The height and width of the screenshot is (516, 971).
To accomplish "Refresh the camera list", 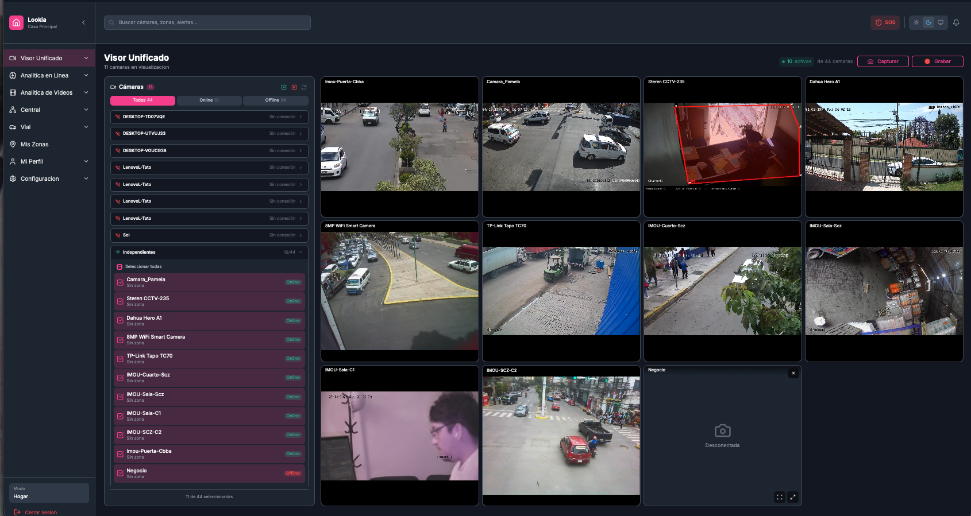I will 304,87.
